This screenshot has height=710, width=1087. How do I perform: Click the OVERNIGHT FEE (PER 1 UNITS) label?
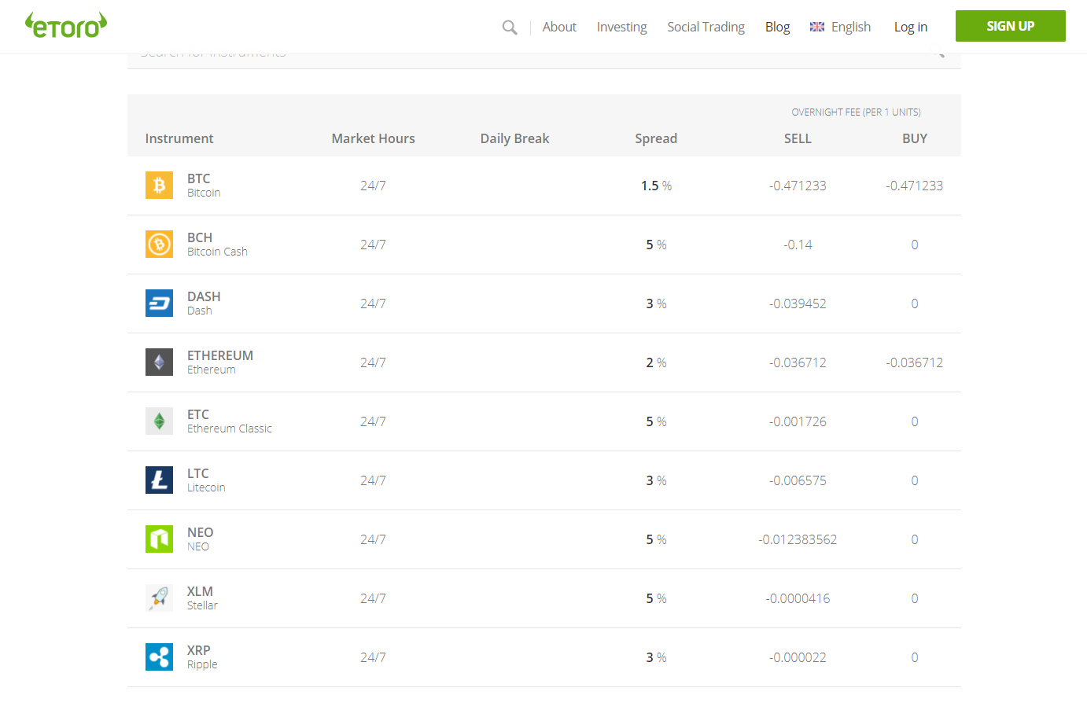[856, 112]
